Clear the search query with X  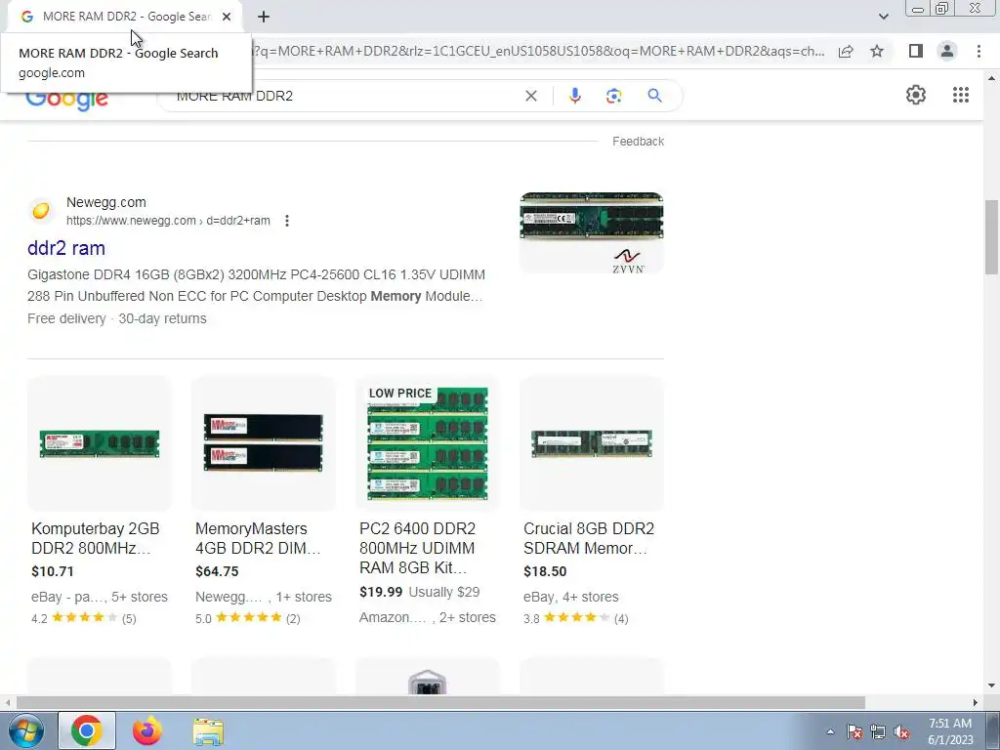pos(530,96)
